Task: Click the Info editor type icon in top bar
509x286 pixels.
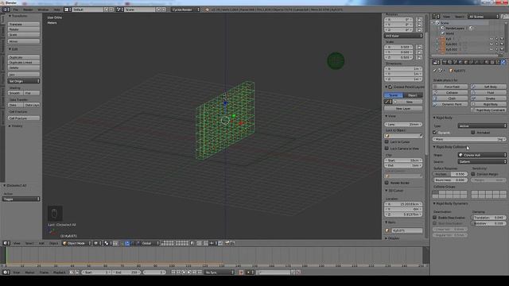Action: point(6,10)
